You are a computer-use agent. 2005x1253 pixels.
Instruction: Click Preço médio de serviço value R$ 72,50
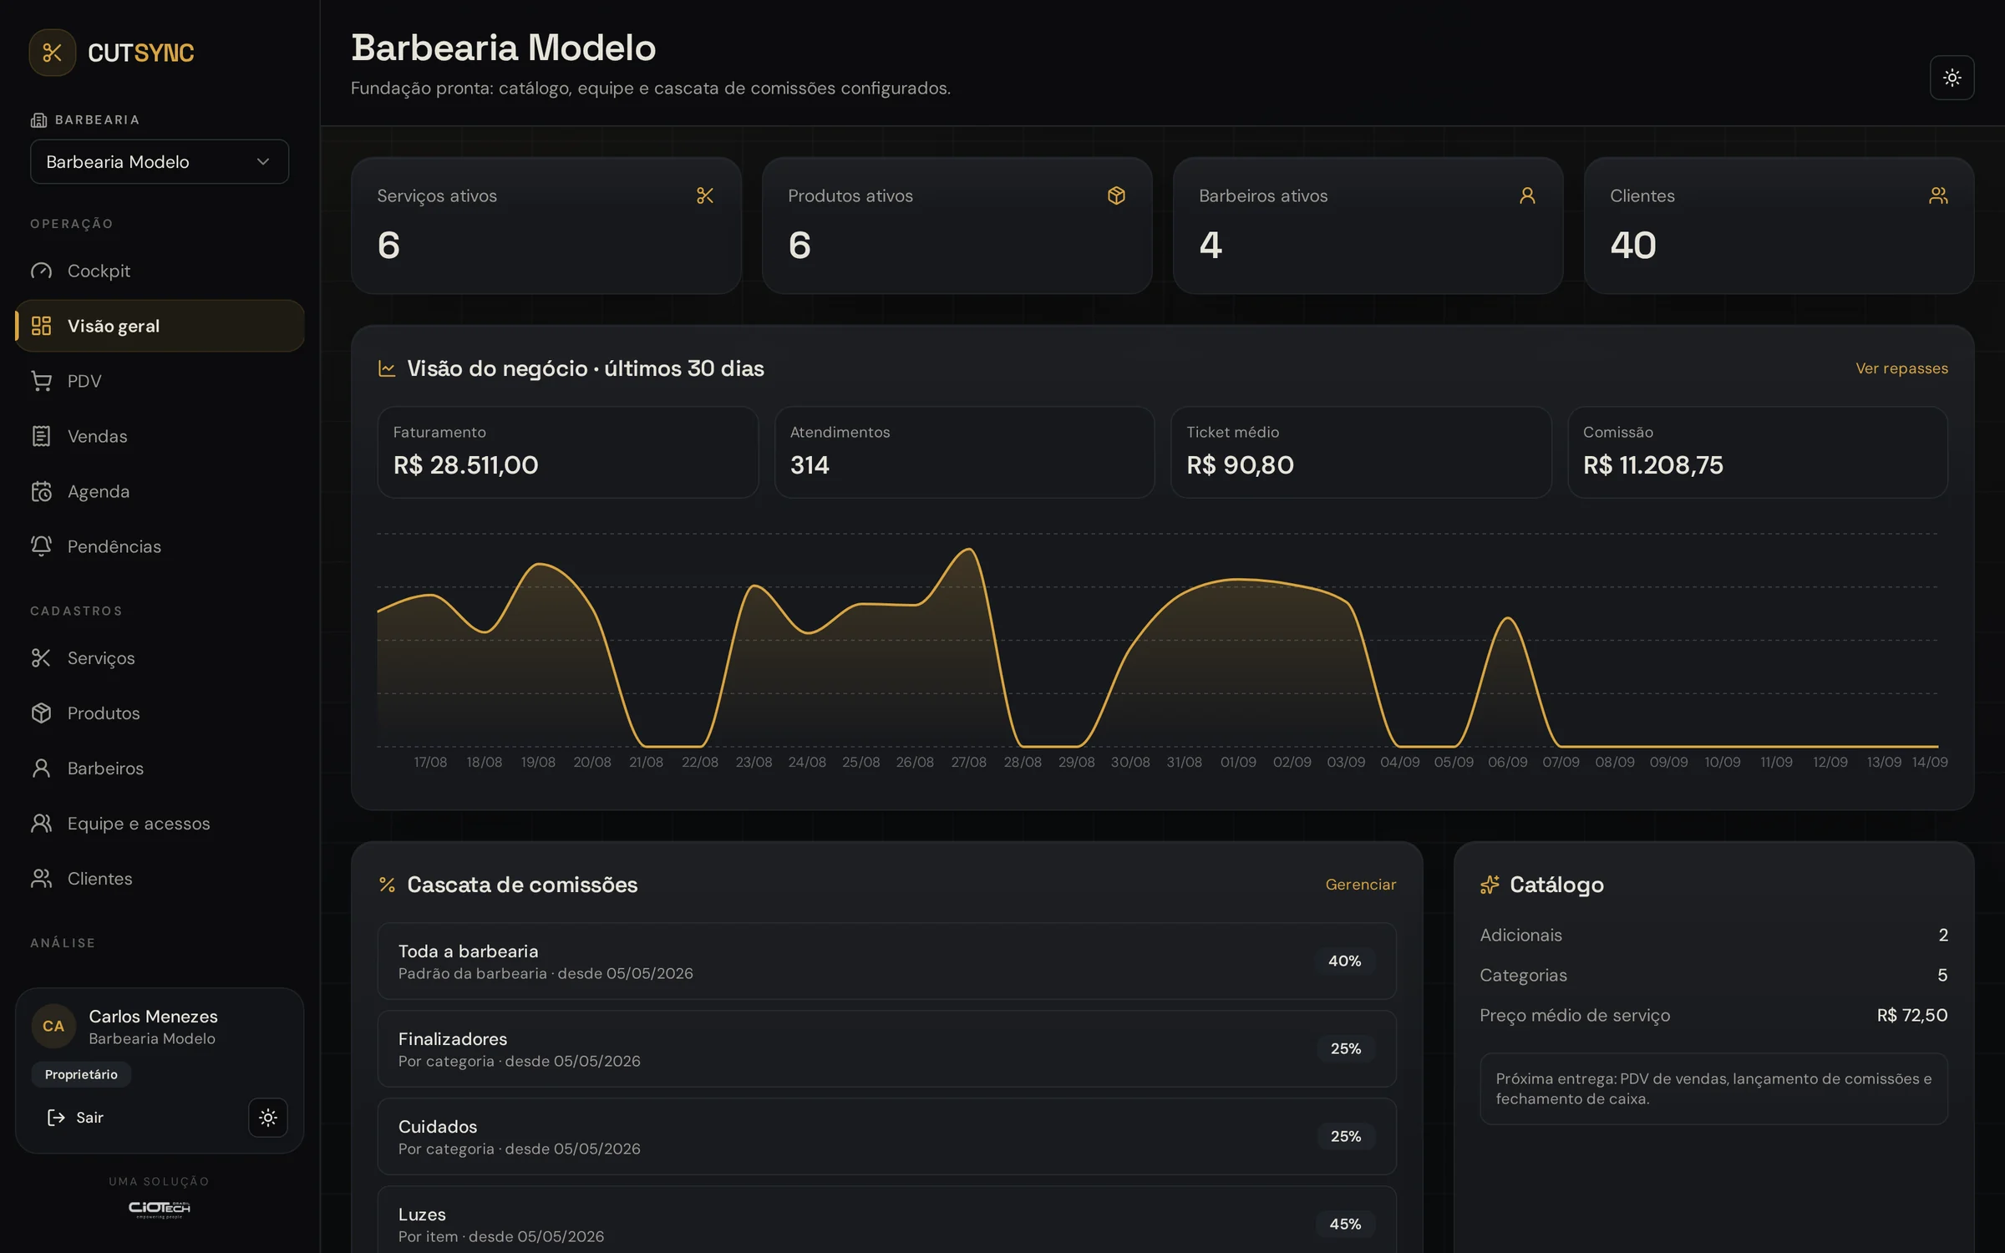point(1911,1015)
